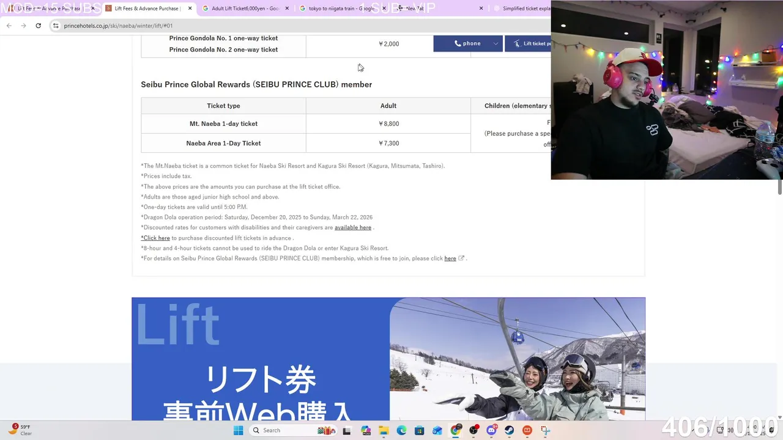Go forward with the browser forward arrow
This screenshot has height=440, width=783.
23,26
